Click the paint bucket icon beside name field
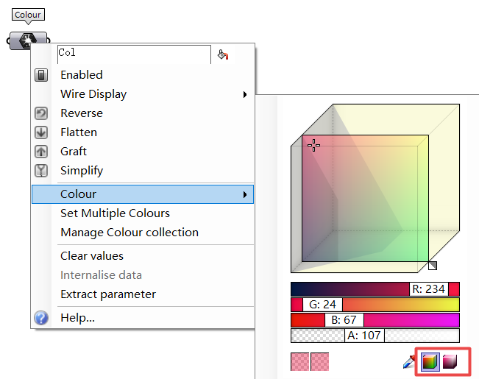The image size is (479, 379). click(x=223, y=54)
